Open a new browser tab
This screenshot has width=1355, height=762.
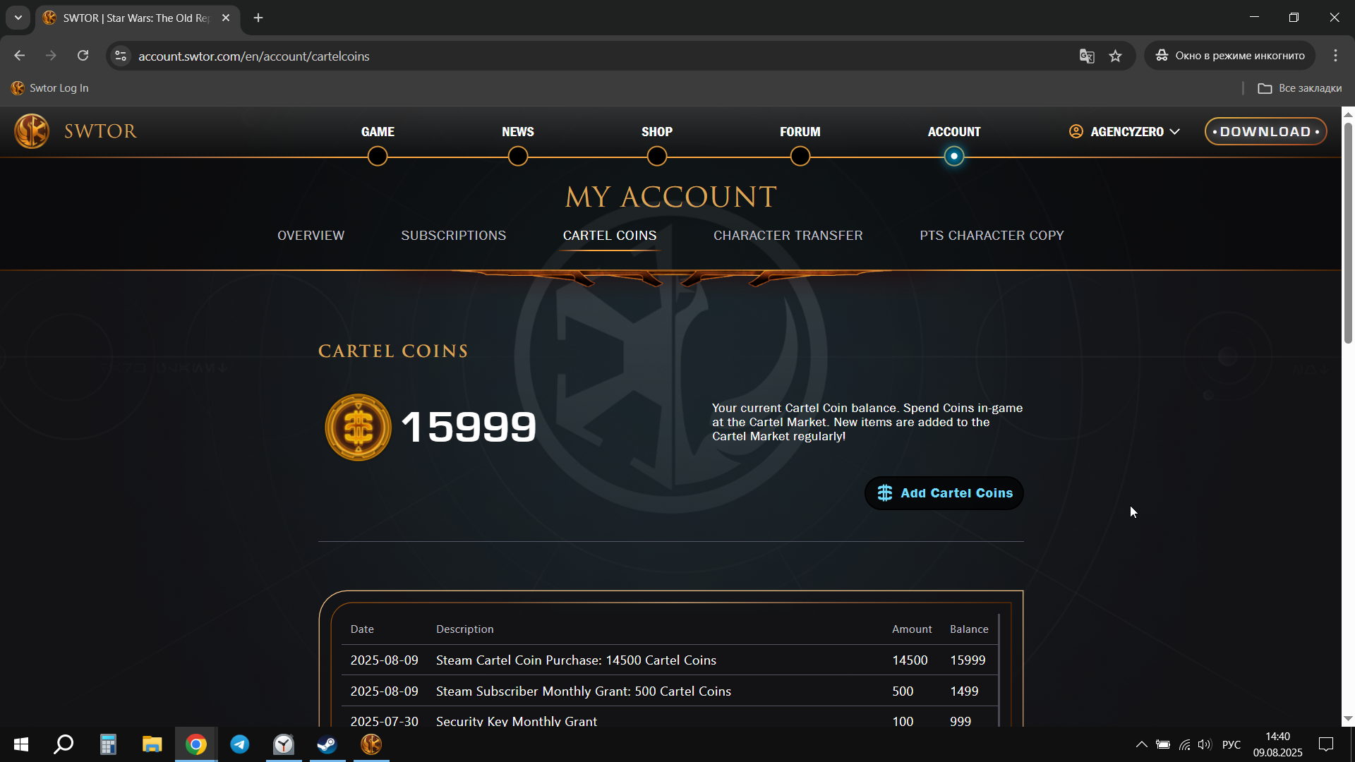coord(258,18)
